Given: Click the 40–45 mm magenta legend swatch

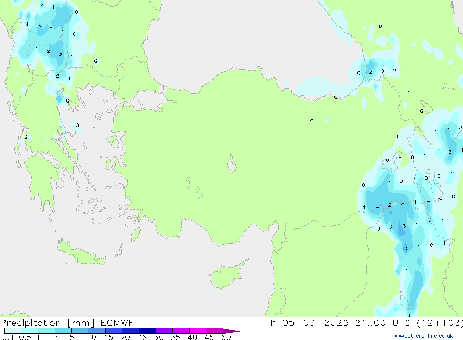Looking at the screenshot, I should (x=198, y=331).
